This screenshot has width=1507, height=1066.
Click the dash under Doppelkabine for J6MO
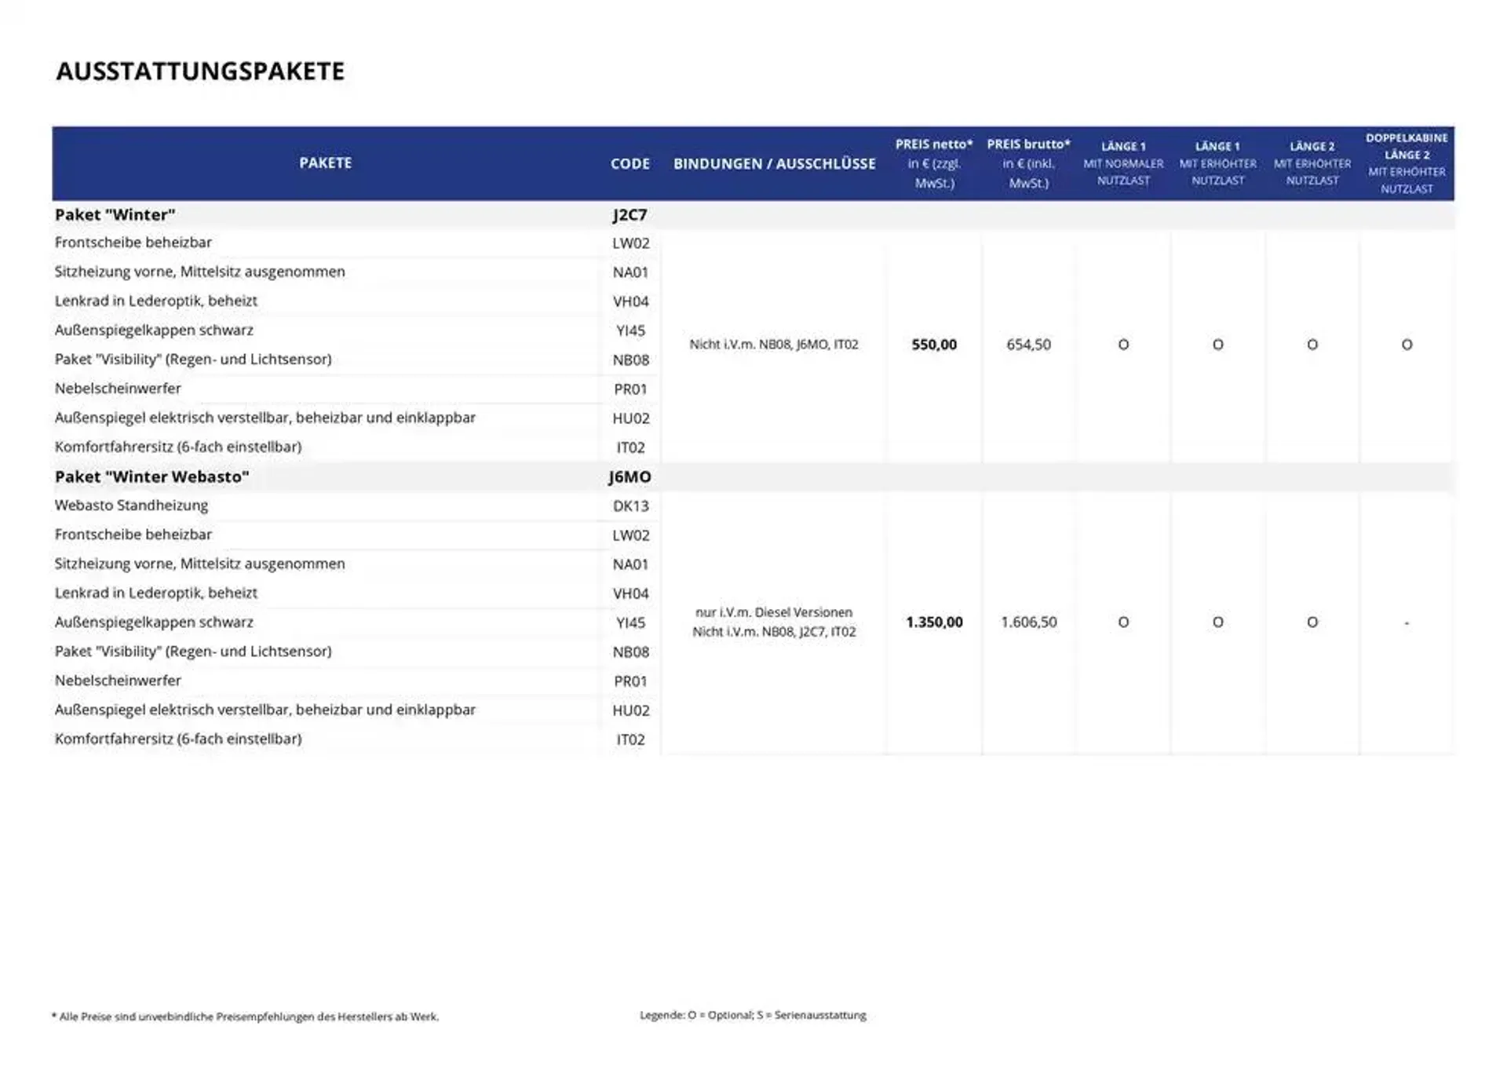click(x=1407, y=623)
